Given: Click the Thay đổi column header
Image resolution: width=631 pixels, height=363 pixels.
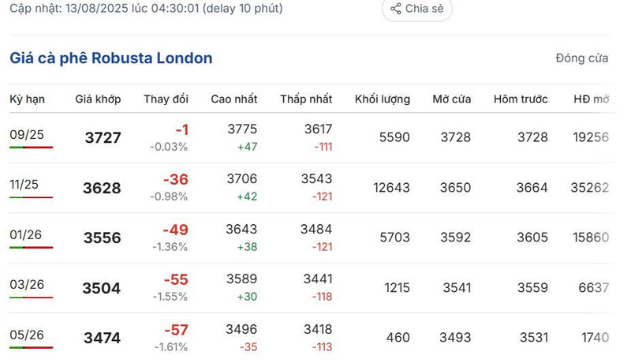Looking at the screenshot, I should [x=166, y=99].
